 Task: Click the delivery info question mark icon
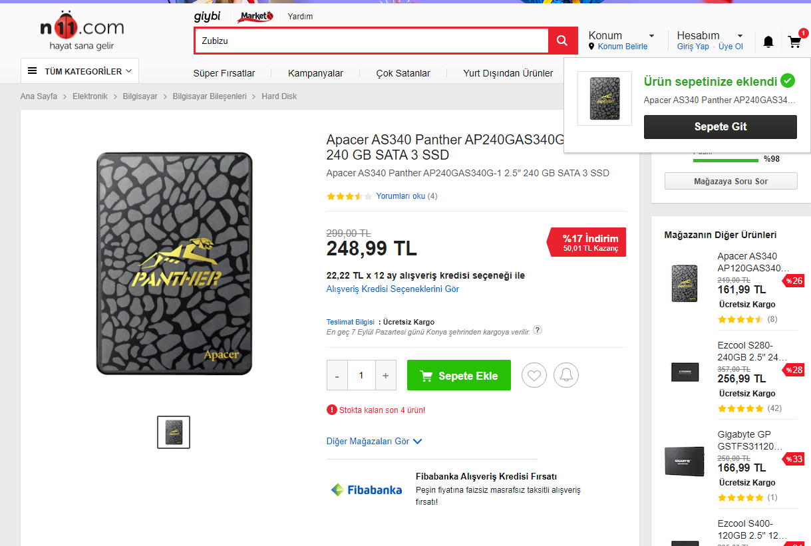click(538, 330)
